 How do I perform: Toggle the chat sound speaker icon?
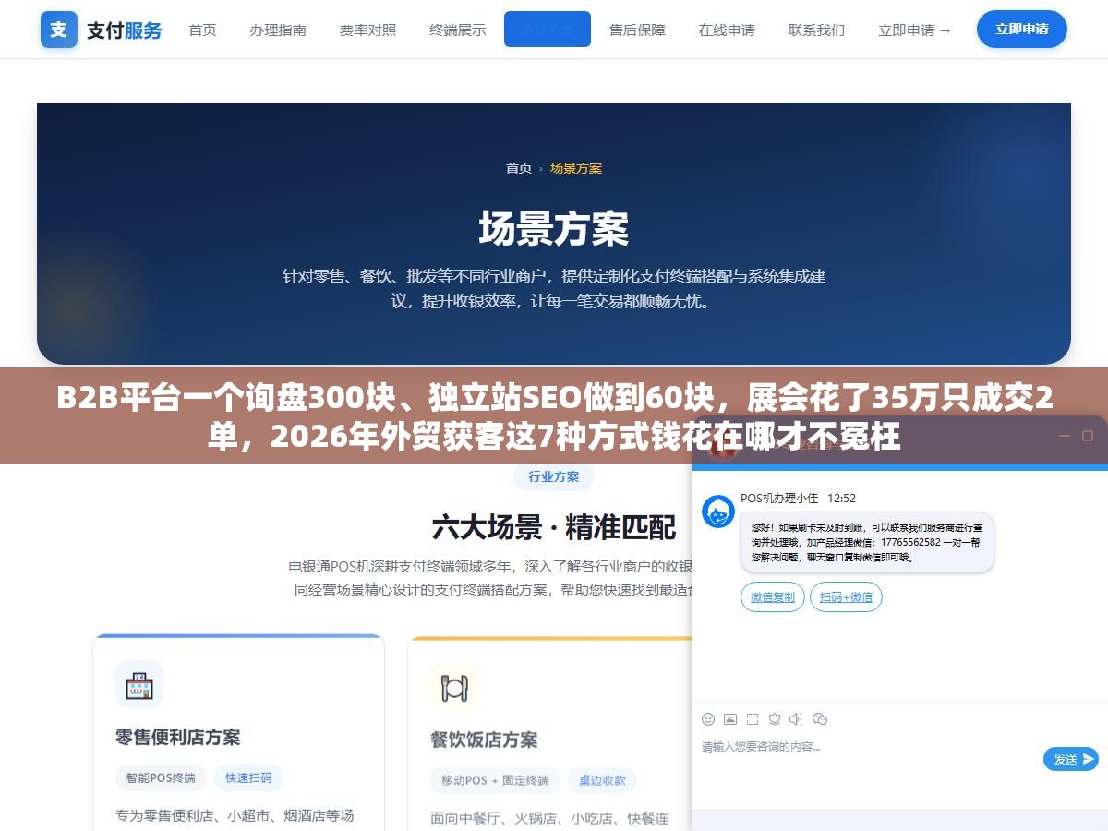(796, 719)
